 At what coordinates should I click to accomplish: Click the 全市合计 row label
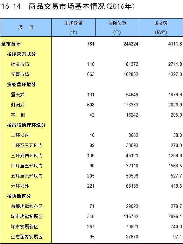(x=11, y=44)
